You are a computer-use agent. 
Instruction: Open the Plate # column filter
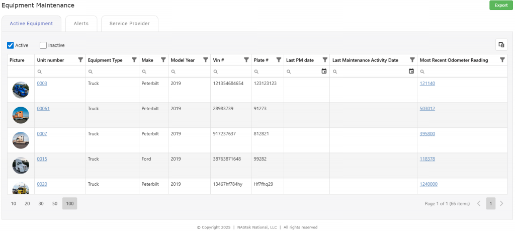coord(279,60)
